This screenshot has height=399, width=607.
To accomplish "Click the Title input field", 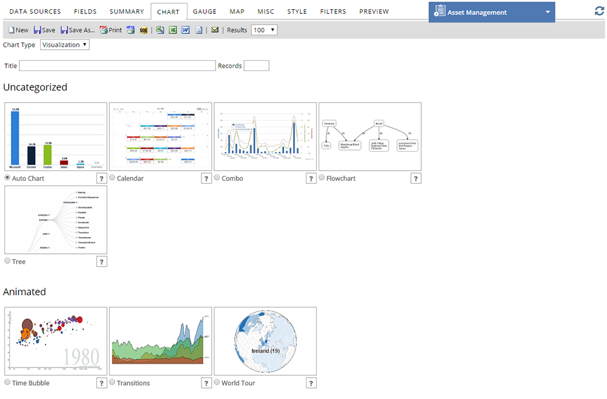I will point(117,66).
